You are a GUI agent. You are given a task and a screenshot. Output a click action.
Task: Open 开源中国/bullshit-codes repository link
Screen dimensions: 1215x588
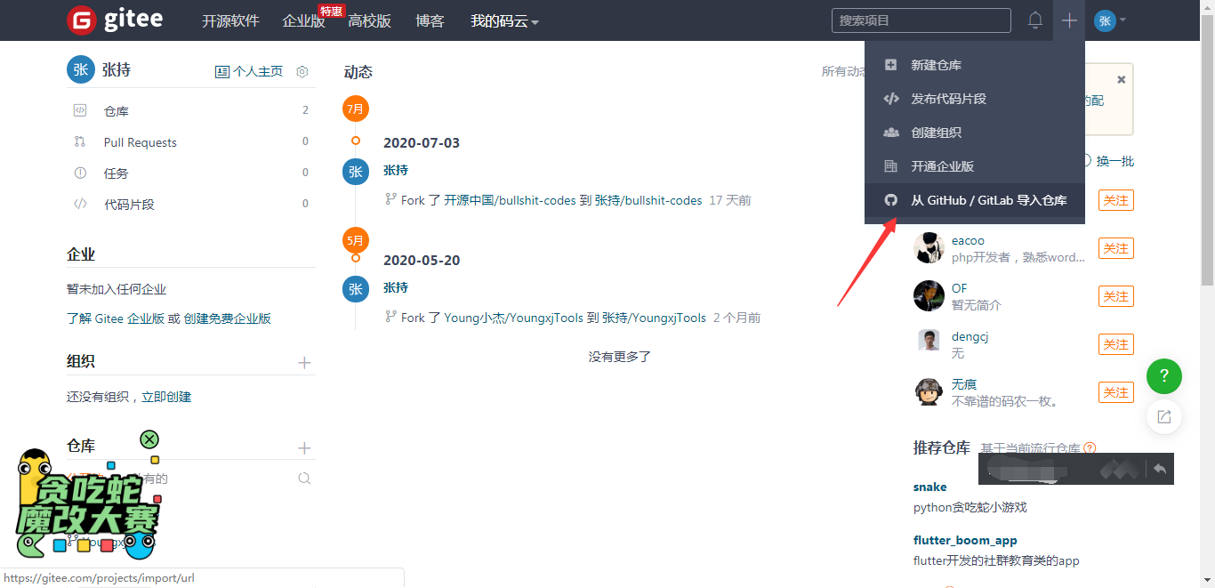(511, 200)
